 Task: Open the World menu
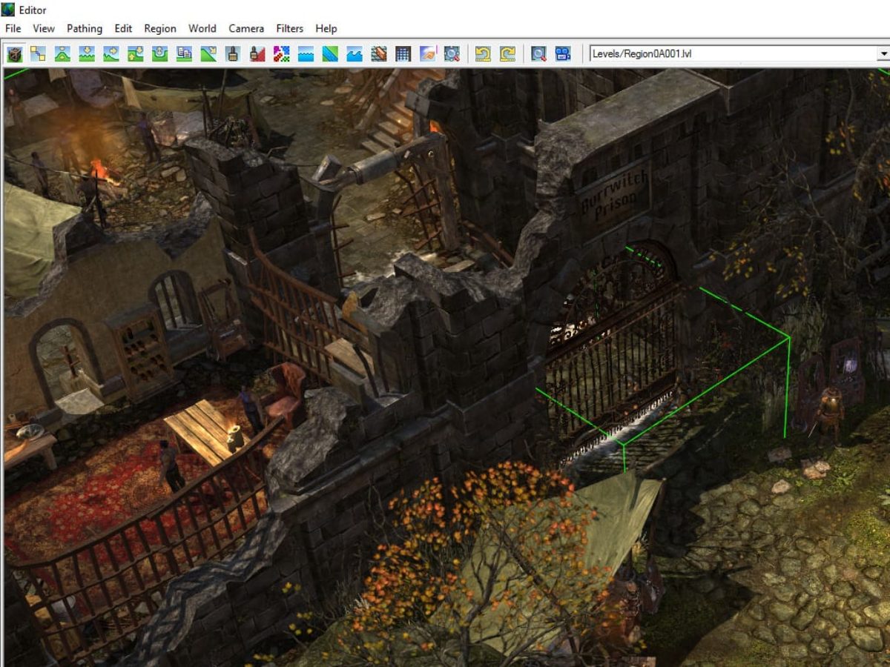pos(202,28)
